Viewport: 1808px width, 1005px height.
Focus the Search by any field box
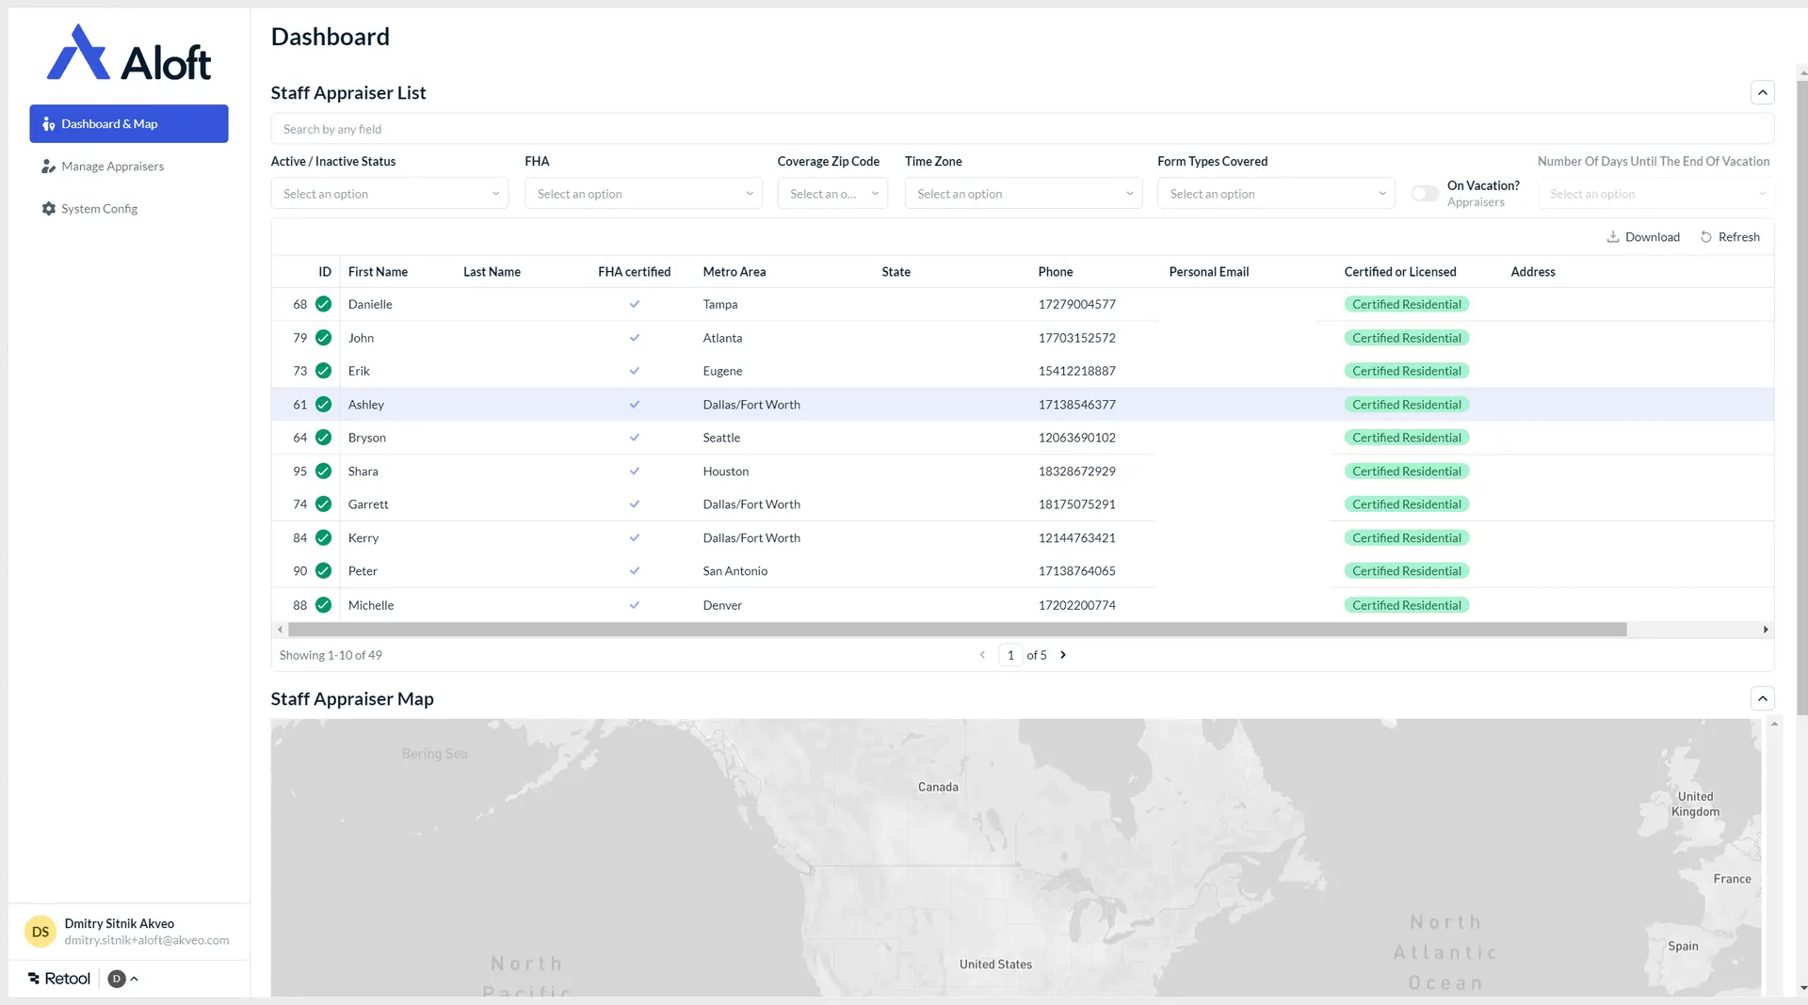[1023, 129]
